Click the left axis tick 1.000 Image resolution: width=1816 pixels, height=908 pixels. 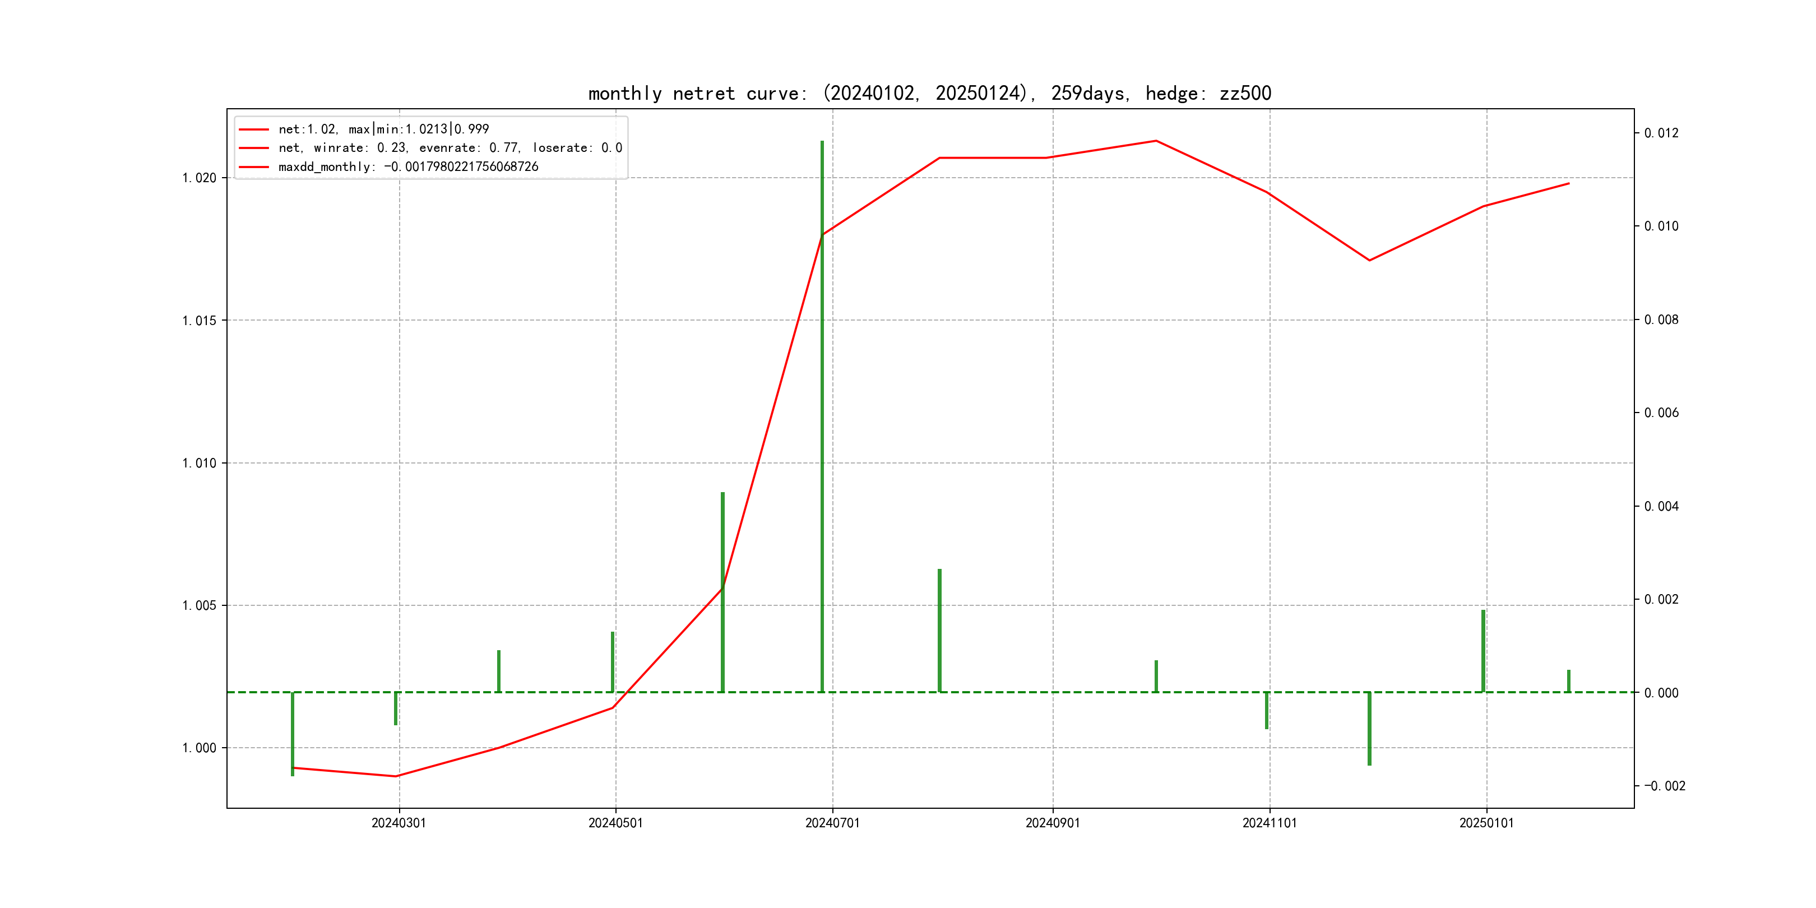tap(200, 748)
